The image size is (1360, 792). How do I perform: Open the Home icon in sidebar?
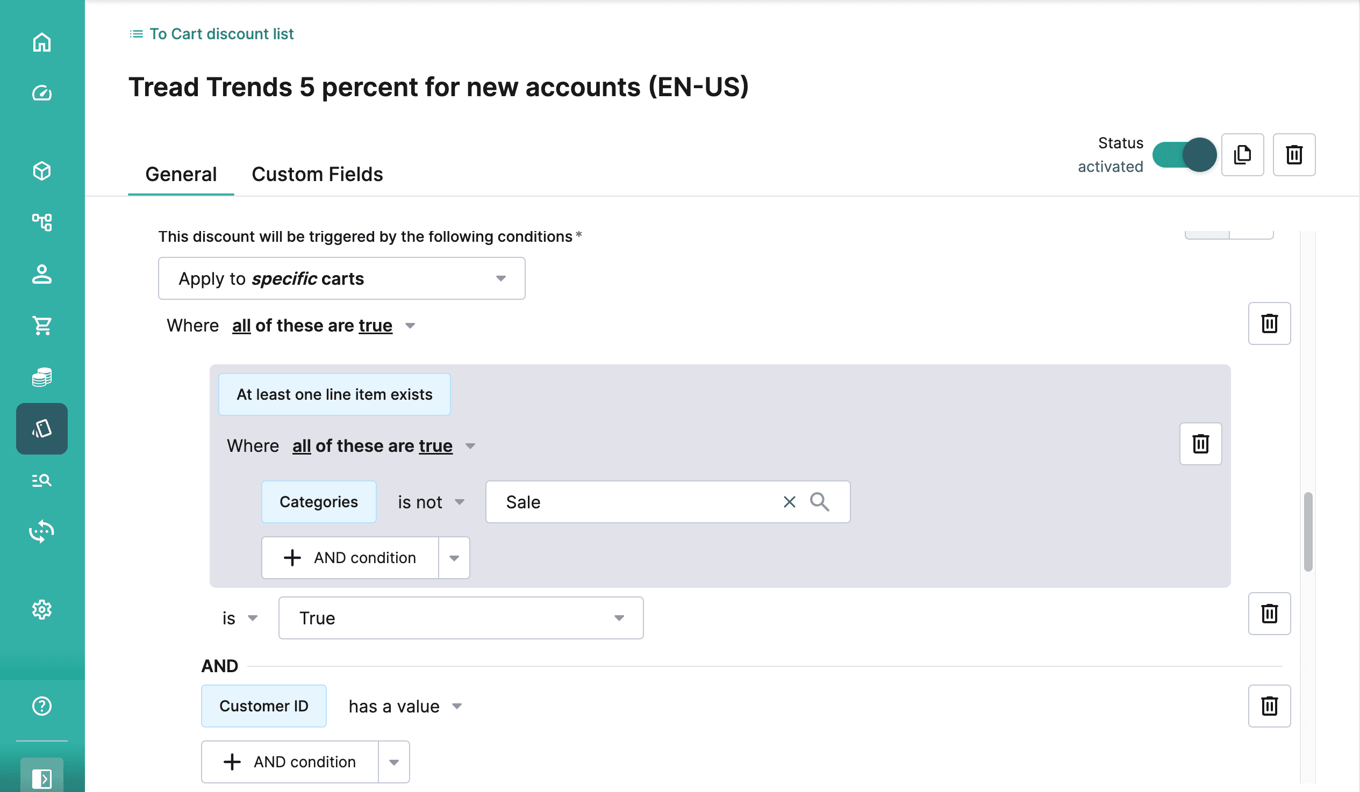click(x=41, y=42)
